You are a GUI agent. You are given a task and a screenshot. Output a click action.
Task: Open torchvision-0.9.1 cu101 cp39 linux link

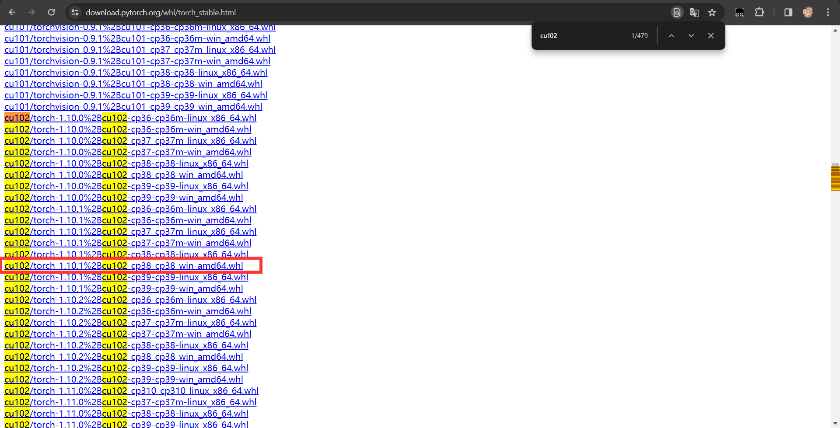click(x=136, y=95)
